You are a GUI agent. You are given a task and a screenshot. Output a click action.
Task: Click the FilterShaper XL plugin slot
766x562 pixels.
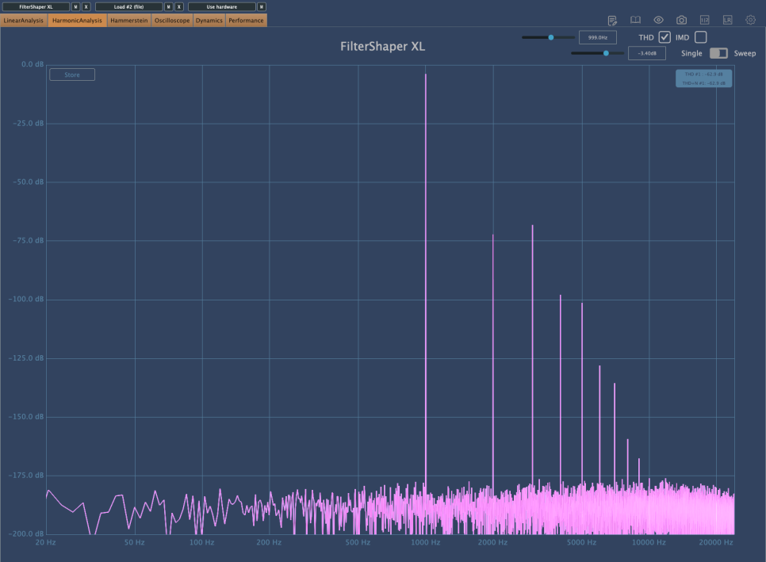(x=36, y=7)
